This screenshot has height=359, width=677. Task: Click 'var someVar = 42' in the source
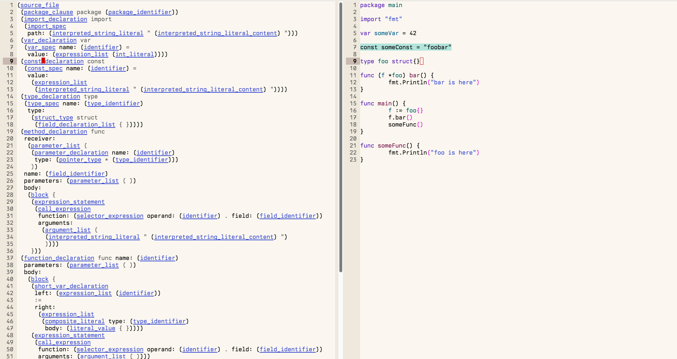(x=388, y=33)
